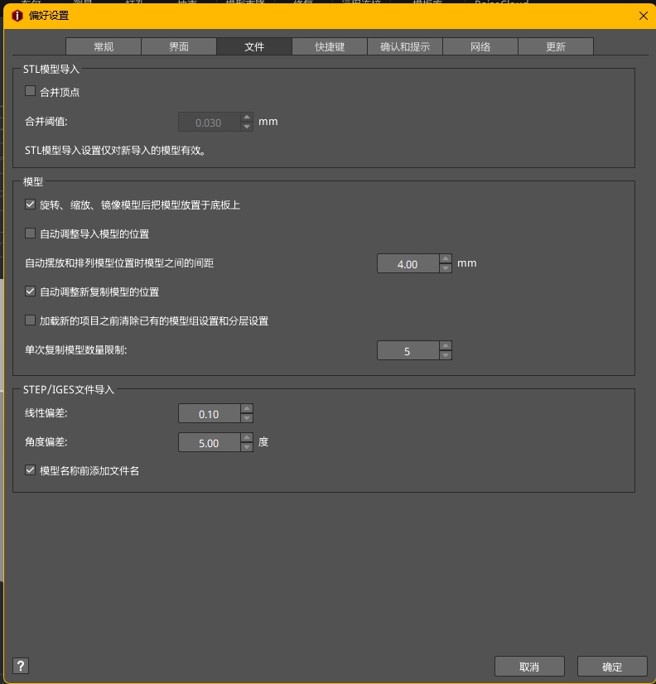Enable 自动调整导入模型的位置 checkbox

click(x=30, y=234)
